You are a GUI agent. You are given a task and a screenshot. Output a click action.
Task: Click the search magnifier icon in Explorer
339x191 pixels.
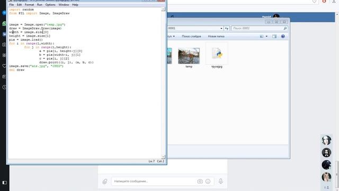point(285,28)
